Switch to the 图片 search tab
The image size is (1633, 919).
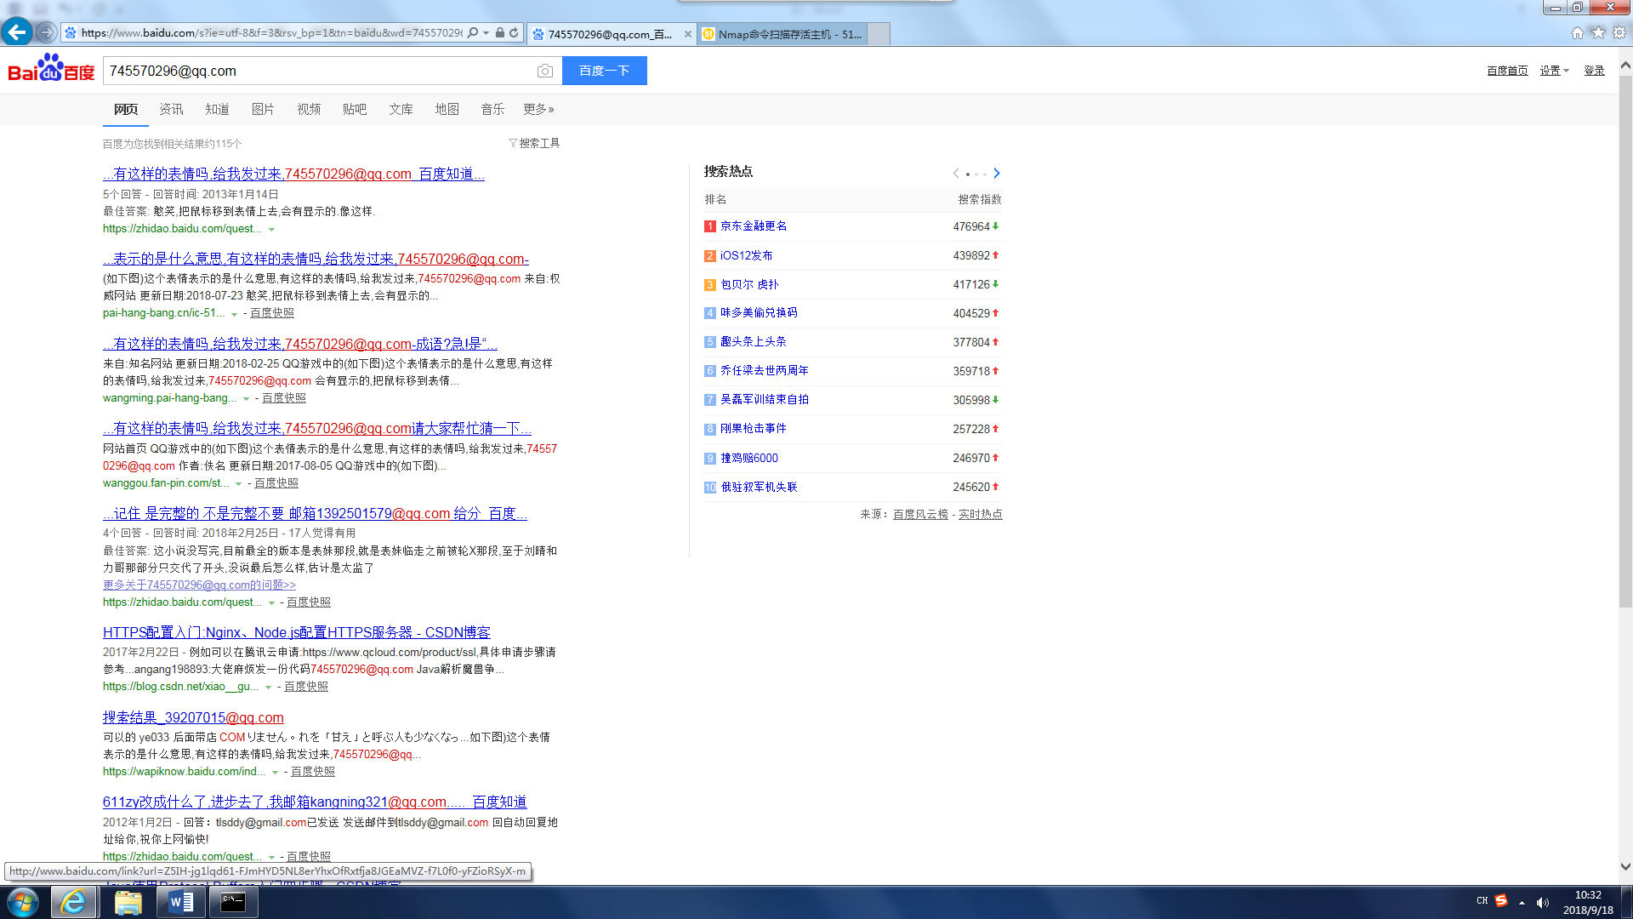click(x=263, y=110)
